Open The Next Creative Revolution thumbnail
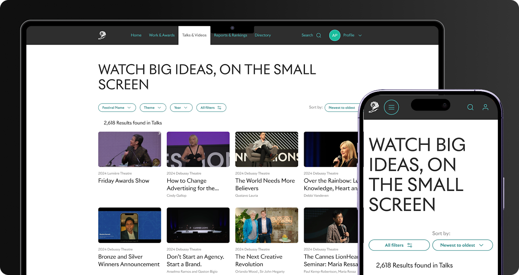Screen dimensions: 519x275 (x=266, y=225)
